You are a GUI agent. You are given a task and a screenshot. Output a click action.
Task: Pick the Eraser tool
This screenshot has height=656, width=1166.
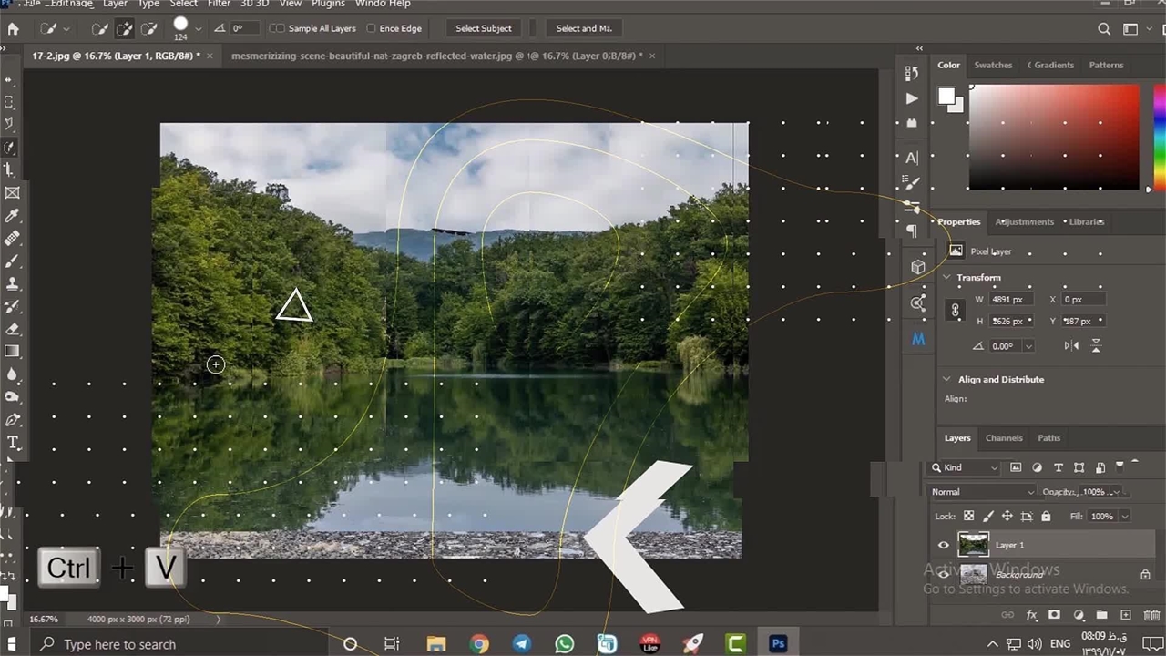[x=12, y=329]
